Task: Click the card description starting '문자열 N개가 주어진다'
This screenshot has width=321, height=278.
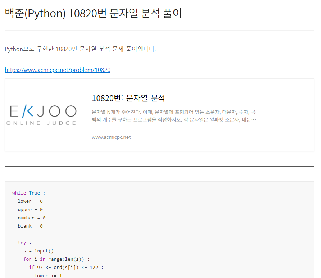Action: tap(173, 116)
